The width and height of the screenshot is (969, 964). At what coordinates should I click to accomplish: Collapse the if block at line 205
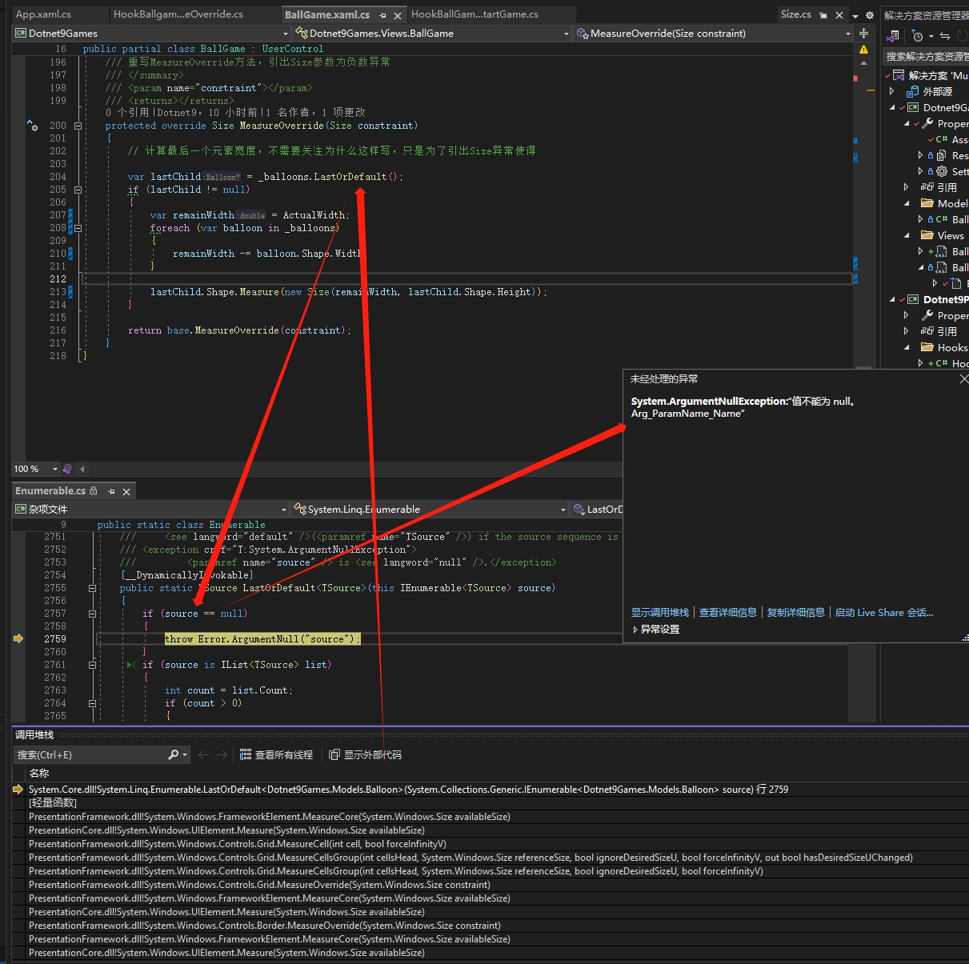tap(78, 190)
